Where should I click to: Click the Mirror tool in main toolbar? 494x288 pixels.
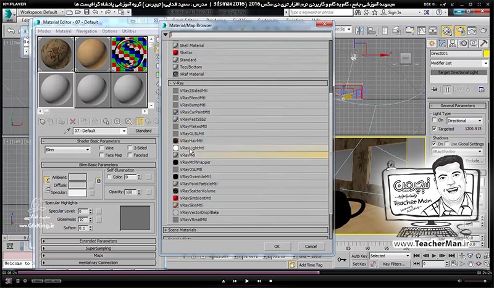point(359,31)
